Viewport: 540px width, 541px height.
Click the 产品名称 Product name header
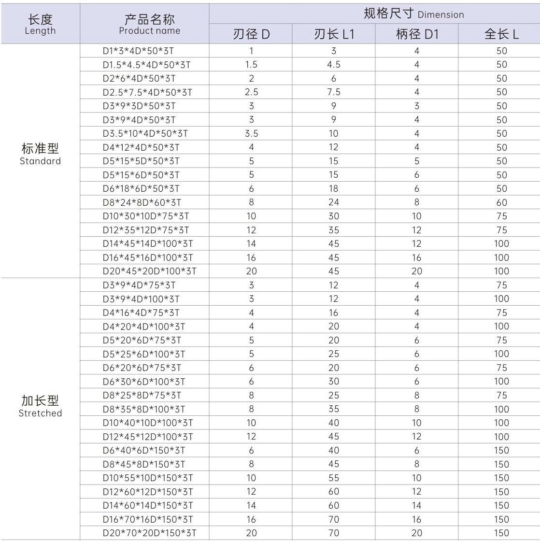(149, 24)
